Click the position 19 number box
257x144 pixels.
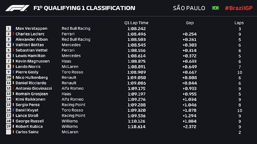[x=9, y=126]
